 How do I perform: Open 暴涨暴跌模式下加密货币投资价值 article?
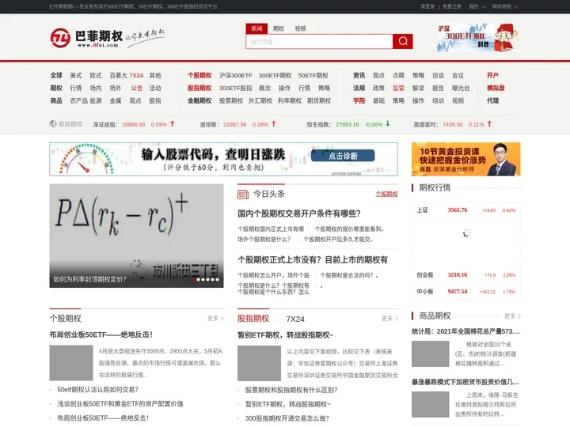click(465, 382)
